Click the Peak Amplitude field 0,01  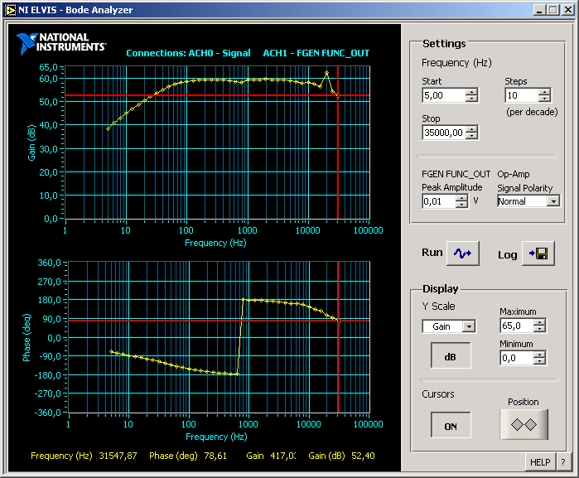[x=439, y=201]
